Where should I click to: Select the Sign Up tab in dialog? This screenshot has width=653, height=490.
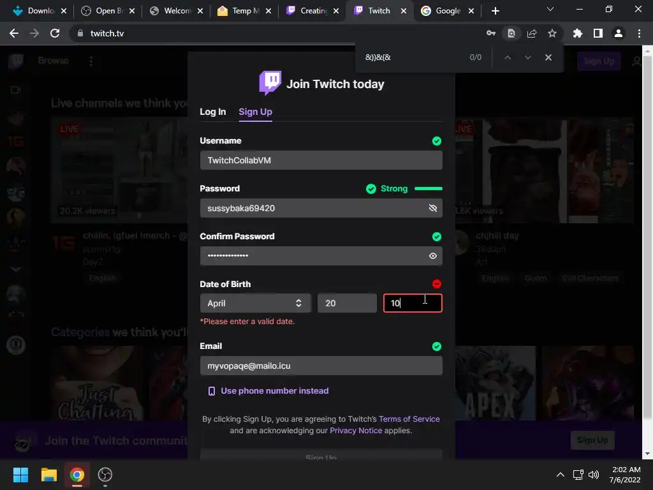coord(255,112)
